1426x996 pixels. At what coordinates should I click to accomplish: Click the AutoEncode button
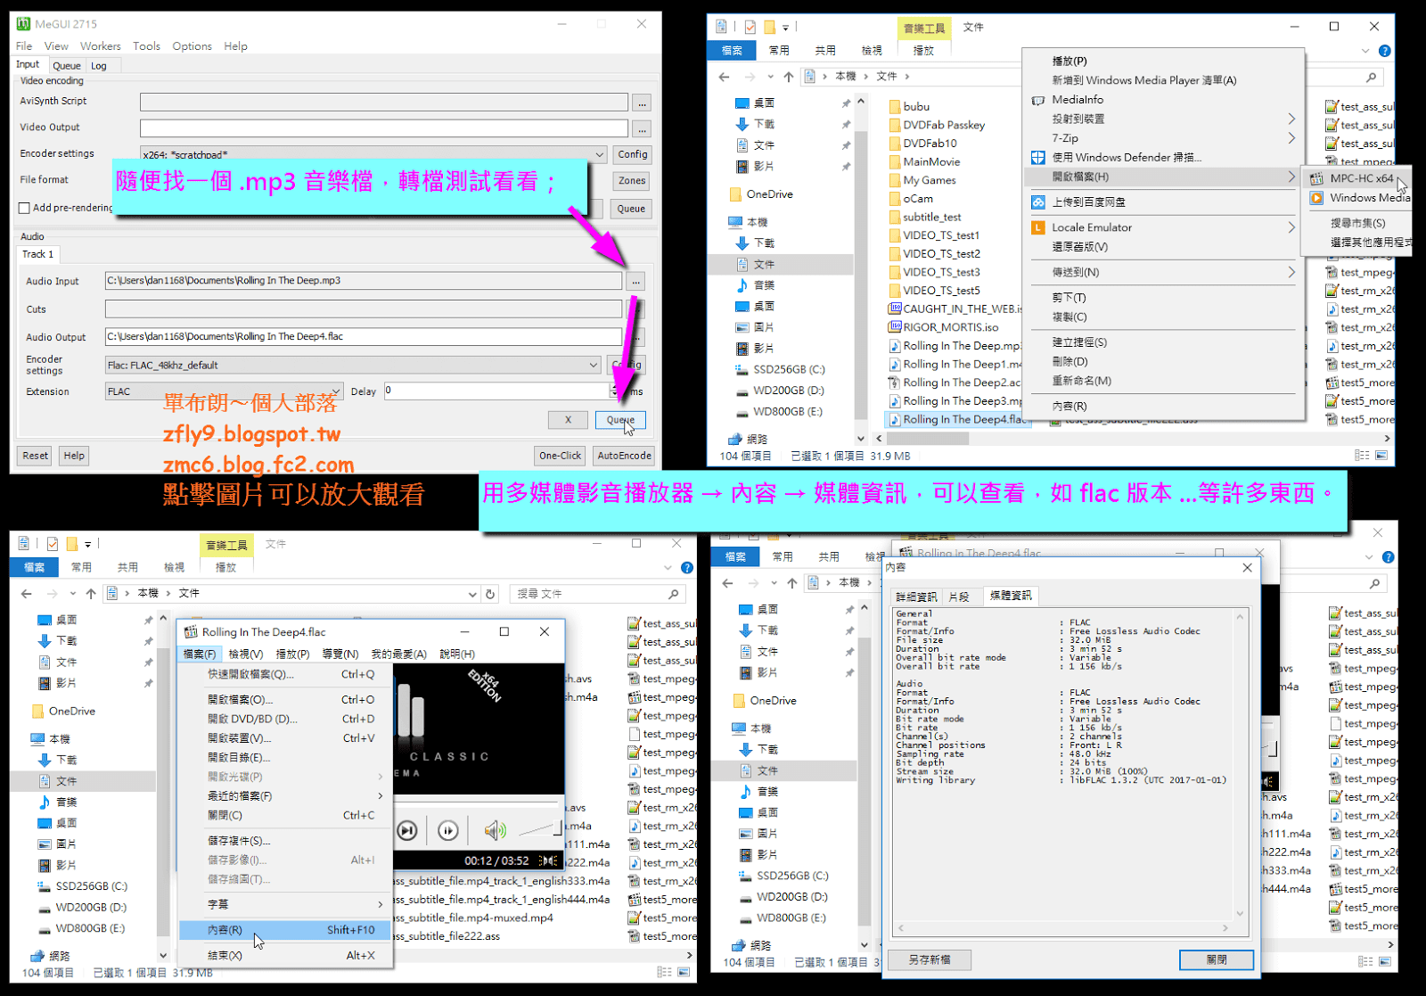coord(624,456)
